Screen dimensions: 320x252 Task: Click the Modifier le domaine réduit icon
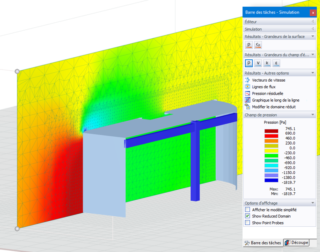click(x=247, y=106)
